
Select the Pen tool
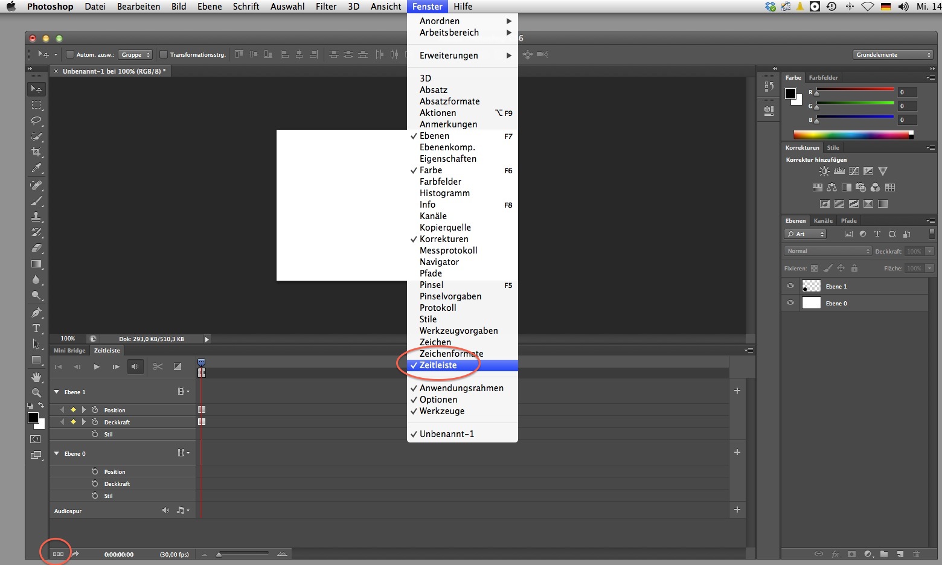[36, 313]
